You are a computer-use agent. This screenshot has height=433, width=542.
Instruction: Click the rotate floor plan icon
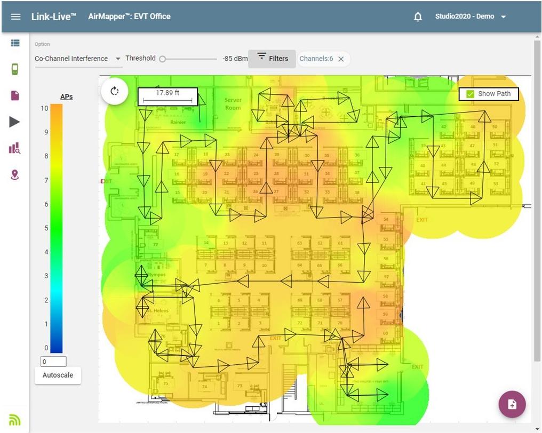click(114, 91)
